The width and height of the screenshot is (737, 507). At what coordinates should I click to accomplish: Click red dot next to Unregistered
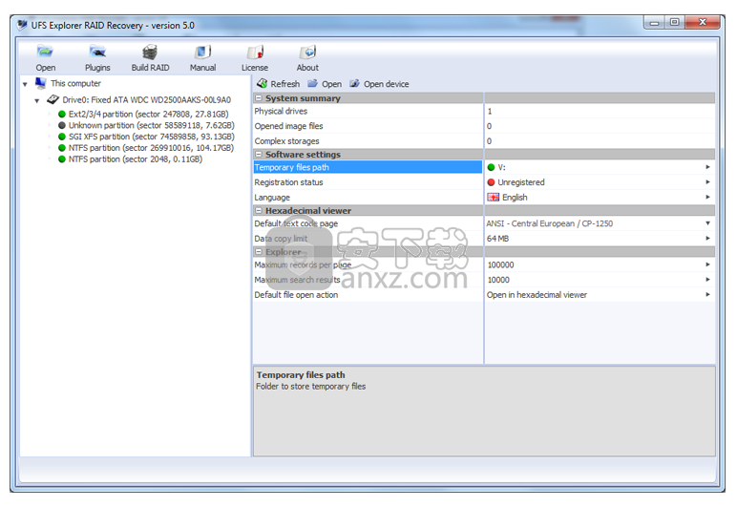[492, 182]
